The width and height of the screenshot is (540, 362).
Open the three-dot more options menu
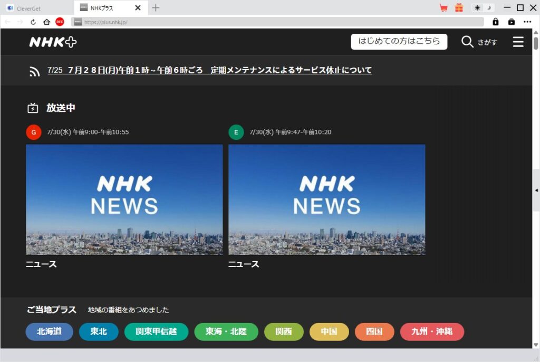point(527,22)
